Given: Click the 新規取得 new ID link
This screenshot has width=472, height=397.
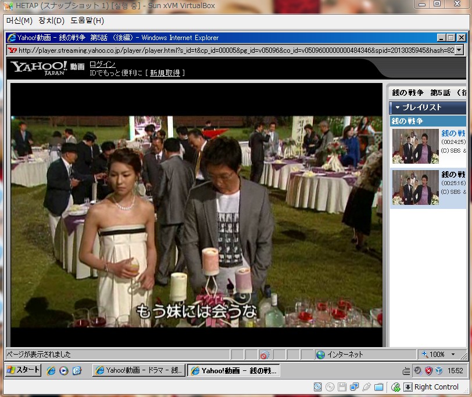Looking at the screenshot, I should [165, 73].
